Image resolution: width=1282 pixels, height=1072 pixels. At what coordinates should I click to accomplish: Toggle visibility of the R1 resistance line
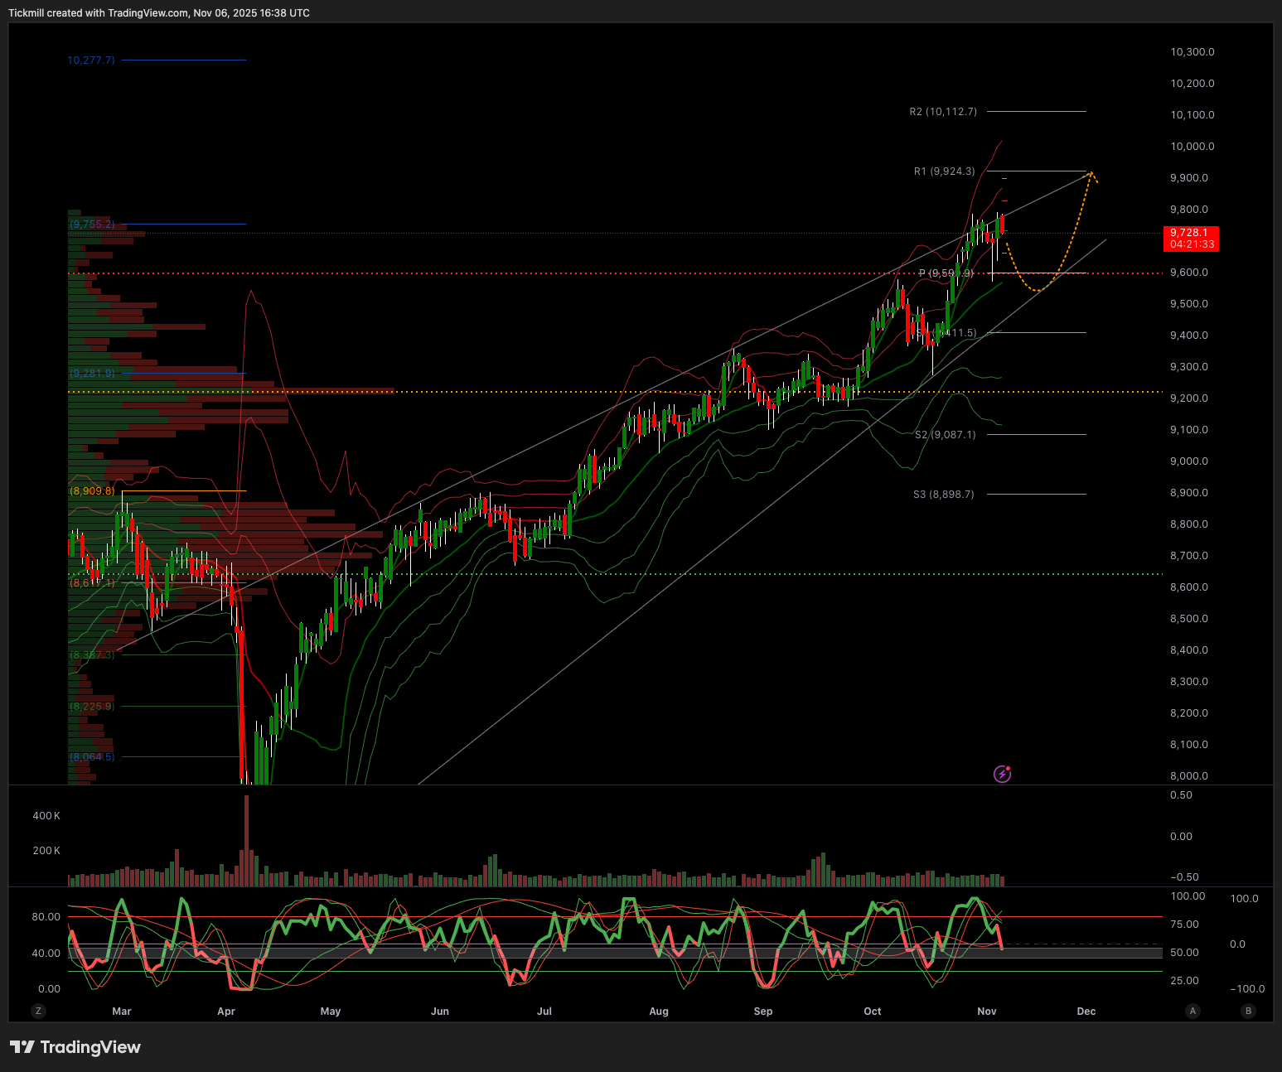pos(945,171)
